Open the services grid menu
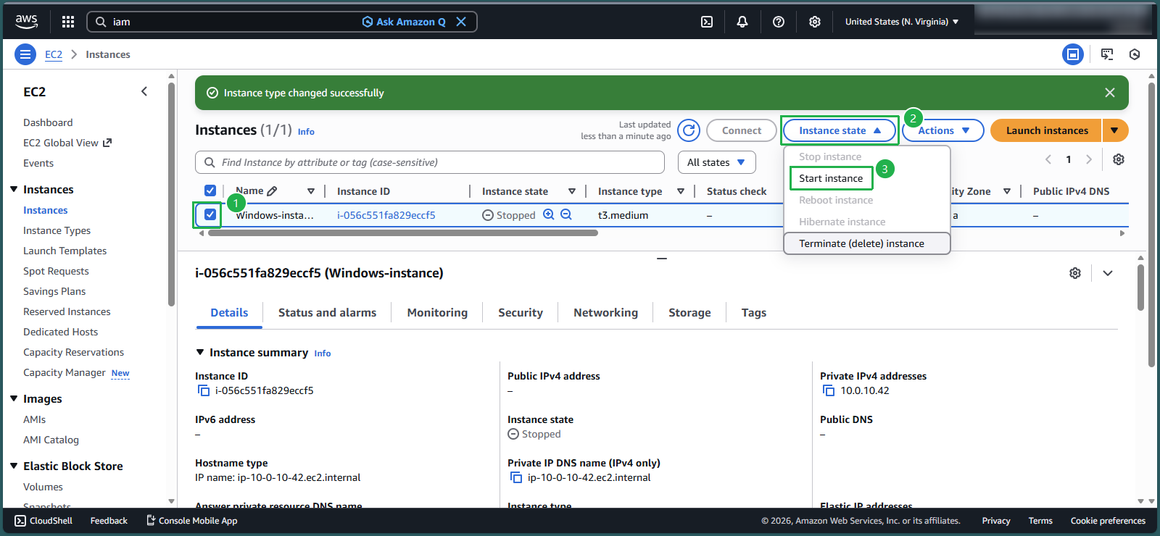The width and height of the screenshot is (1160, 536). (x=68, y=22)
